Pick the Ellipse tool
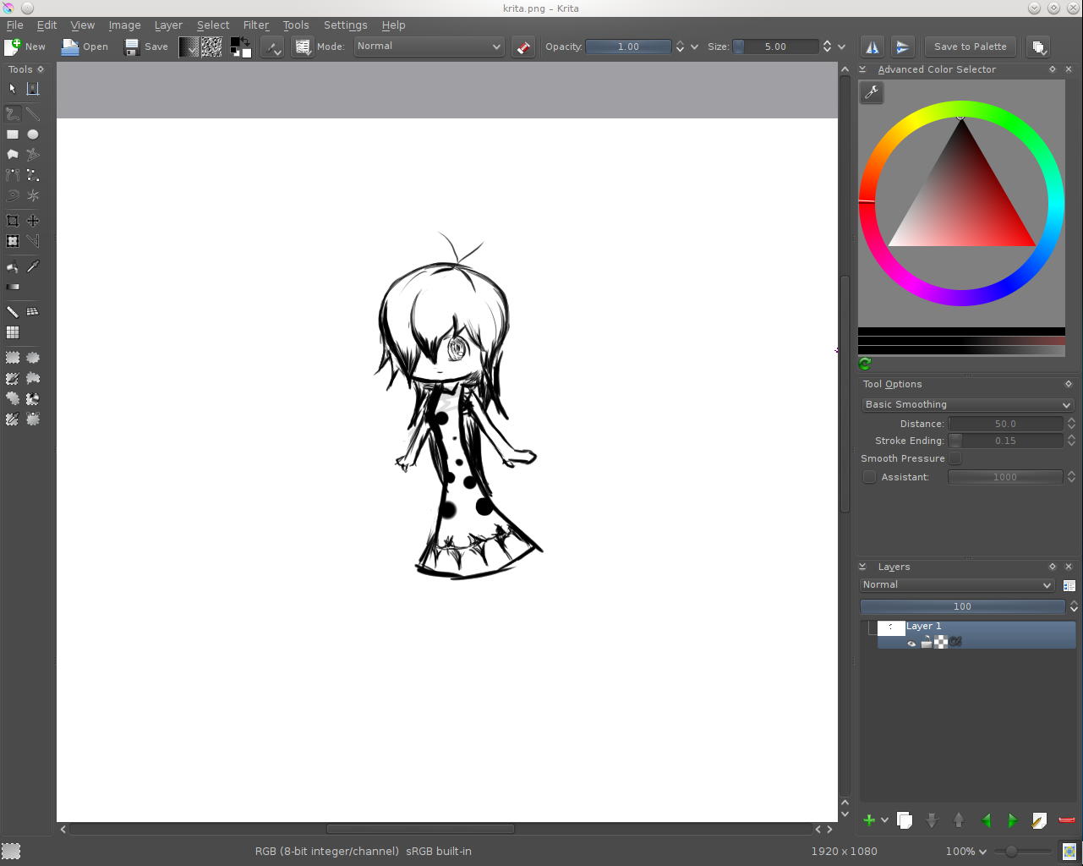 32,134
